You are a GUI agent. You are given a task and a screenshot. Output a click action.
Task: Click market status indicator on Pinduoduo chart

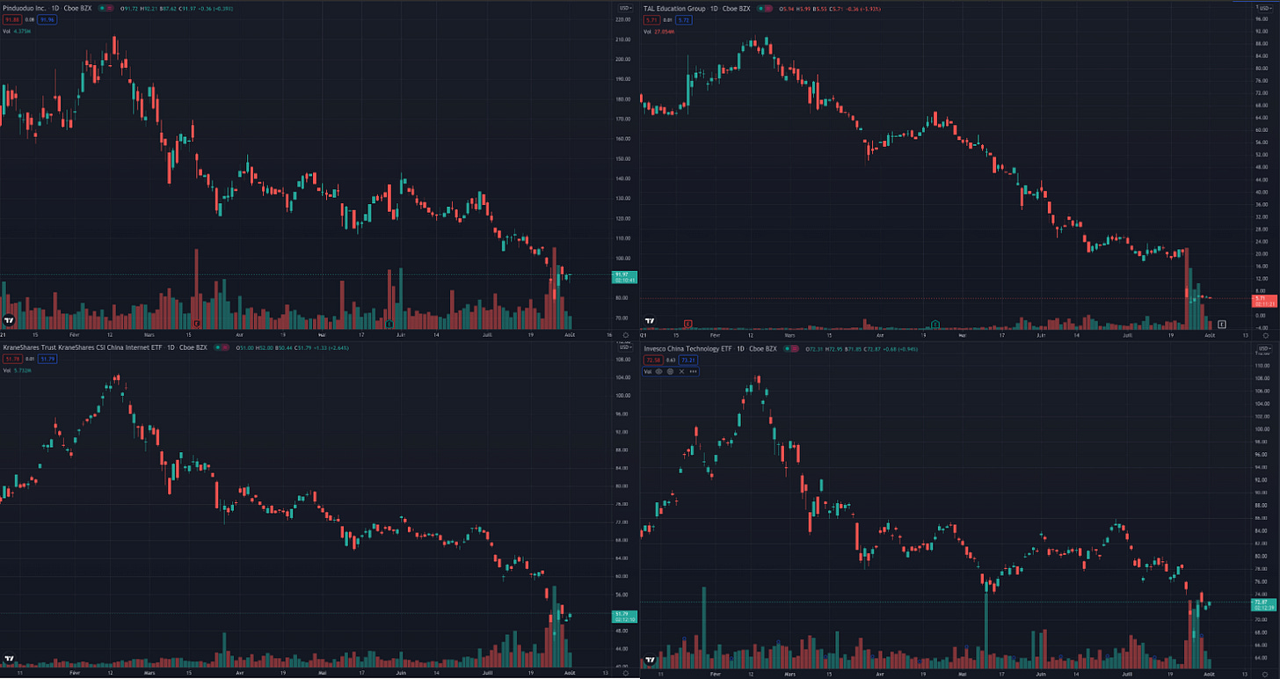pyautogui.click(x=105, y=8)
